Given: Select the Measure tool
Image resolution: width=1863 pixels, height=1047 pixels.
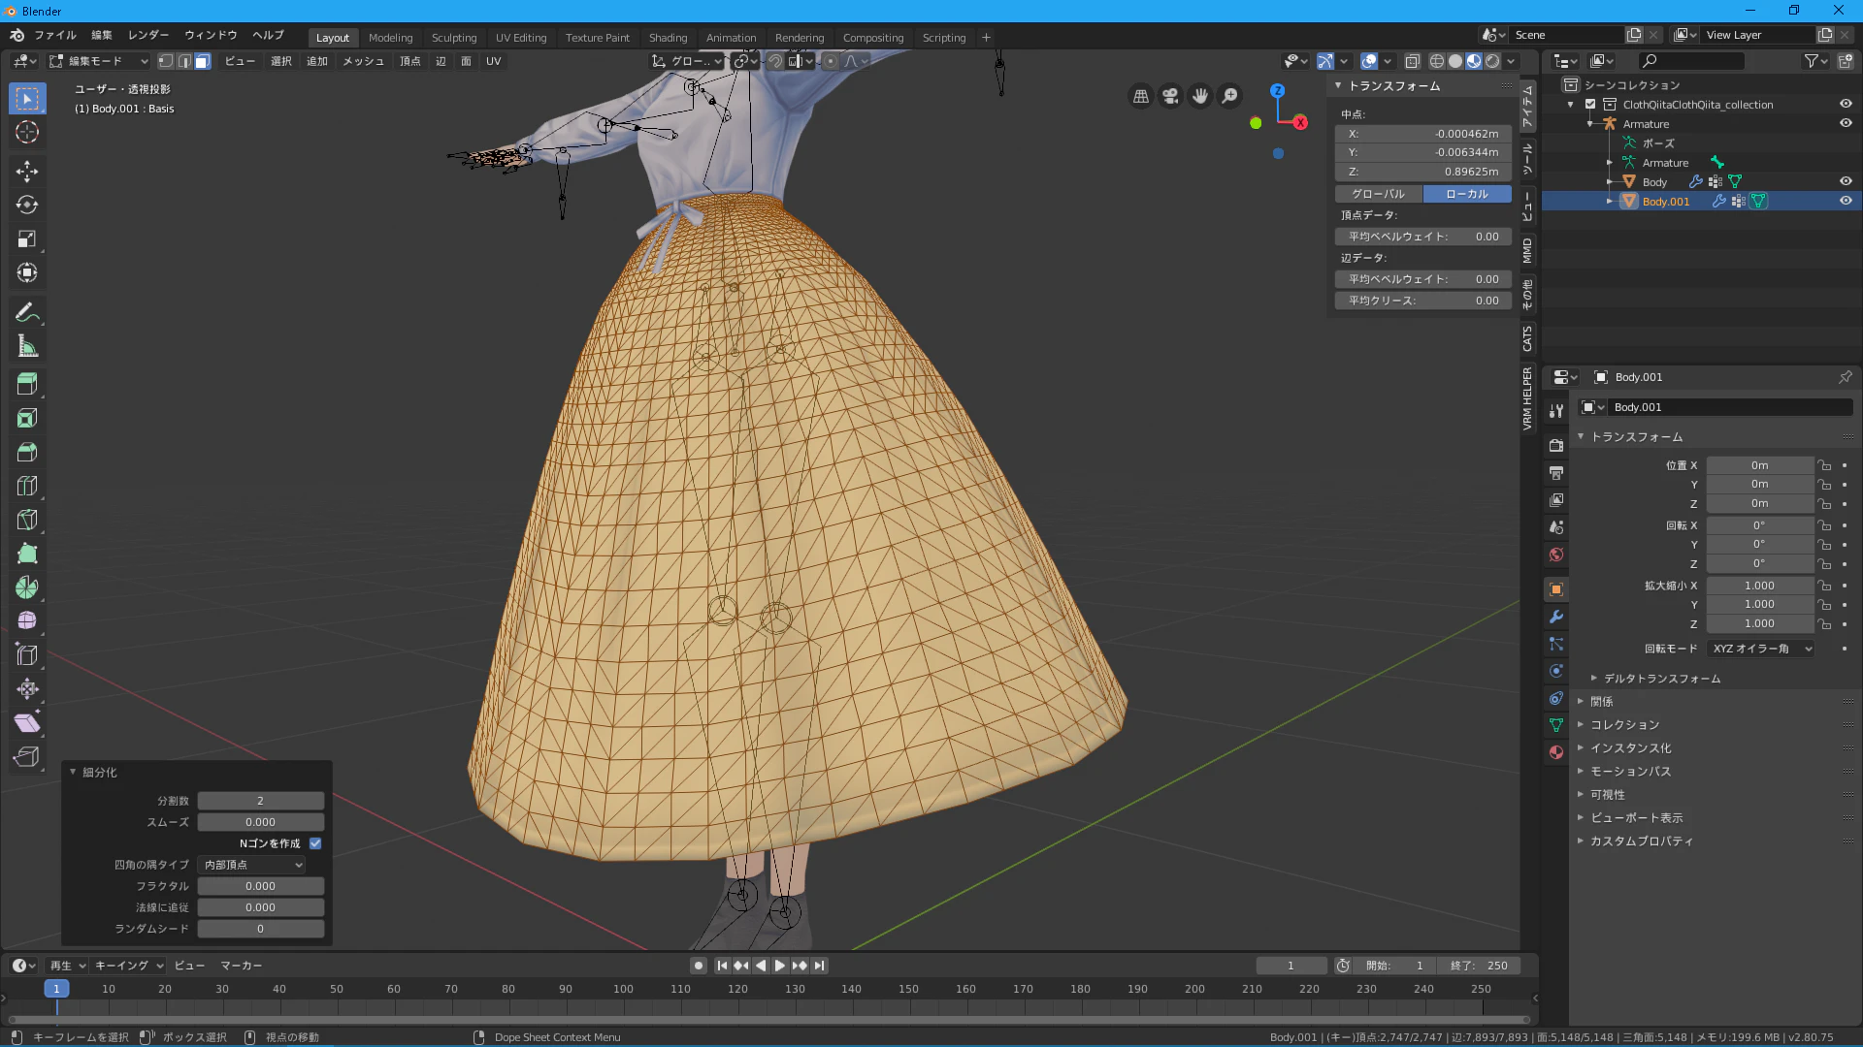Looking at the screenshot, I should point(27,346).
